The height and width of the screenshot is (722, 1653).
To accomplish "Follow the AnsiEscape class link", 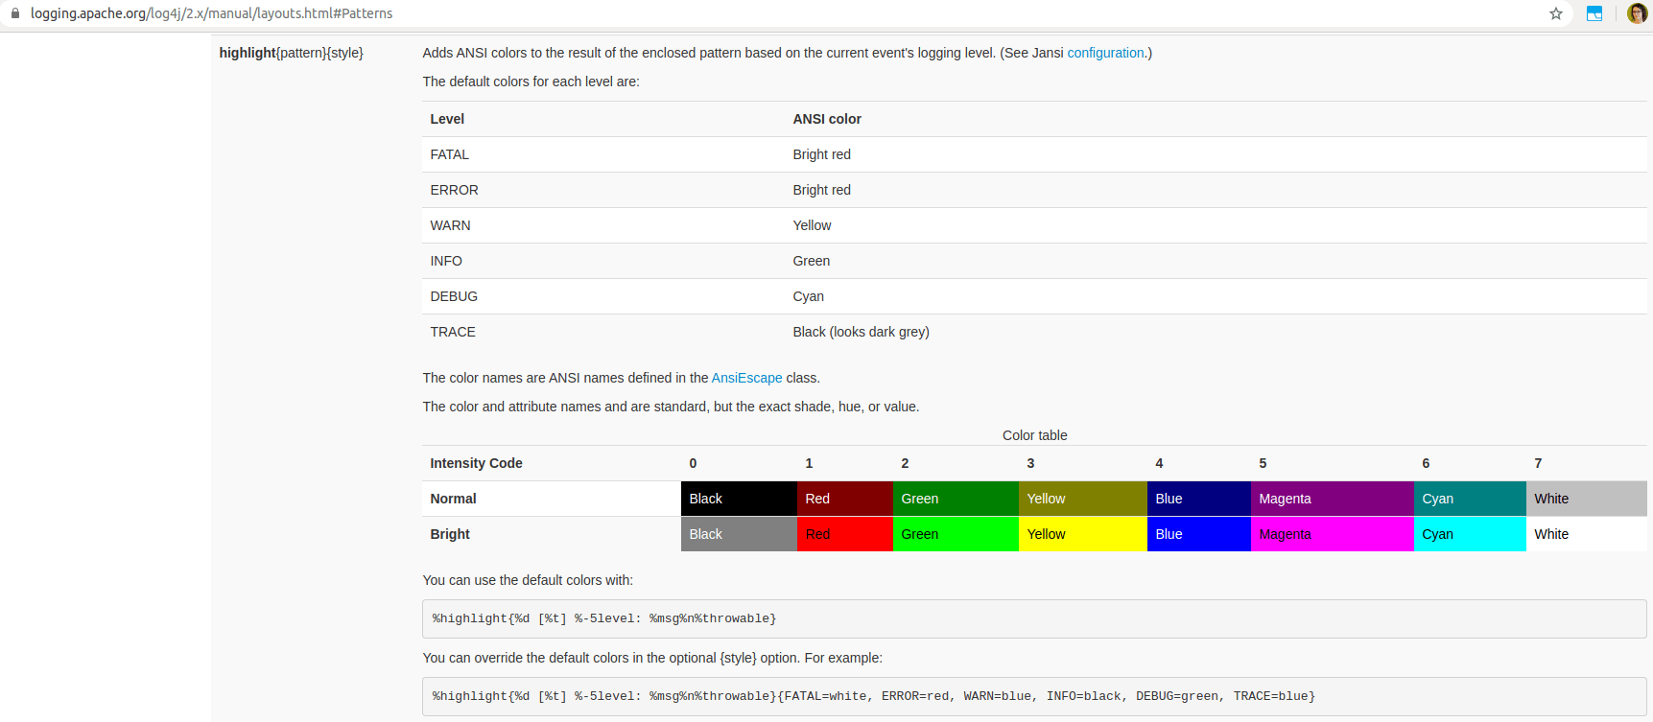I will pyautogui.click(x=746, y=378).
